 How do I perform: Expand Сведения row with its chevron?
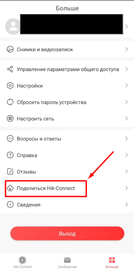(x=127, y=205)
